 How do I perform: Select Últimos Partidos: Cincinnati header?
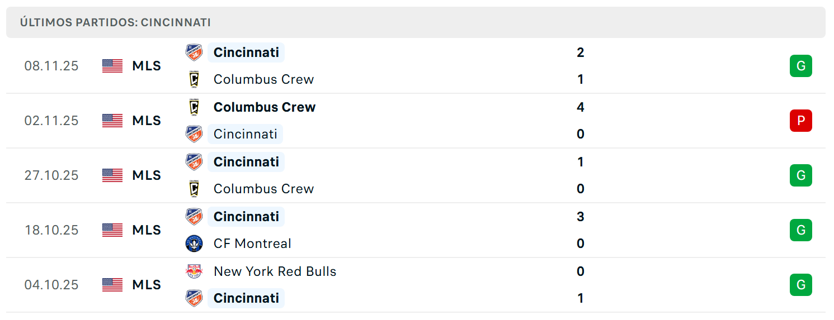pyautogui.click(x=115, y=22)
